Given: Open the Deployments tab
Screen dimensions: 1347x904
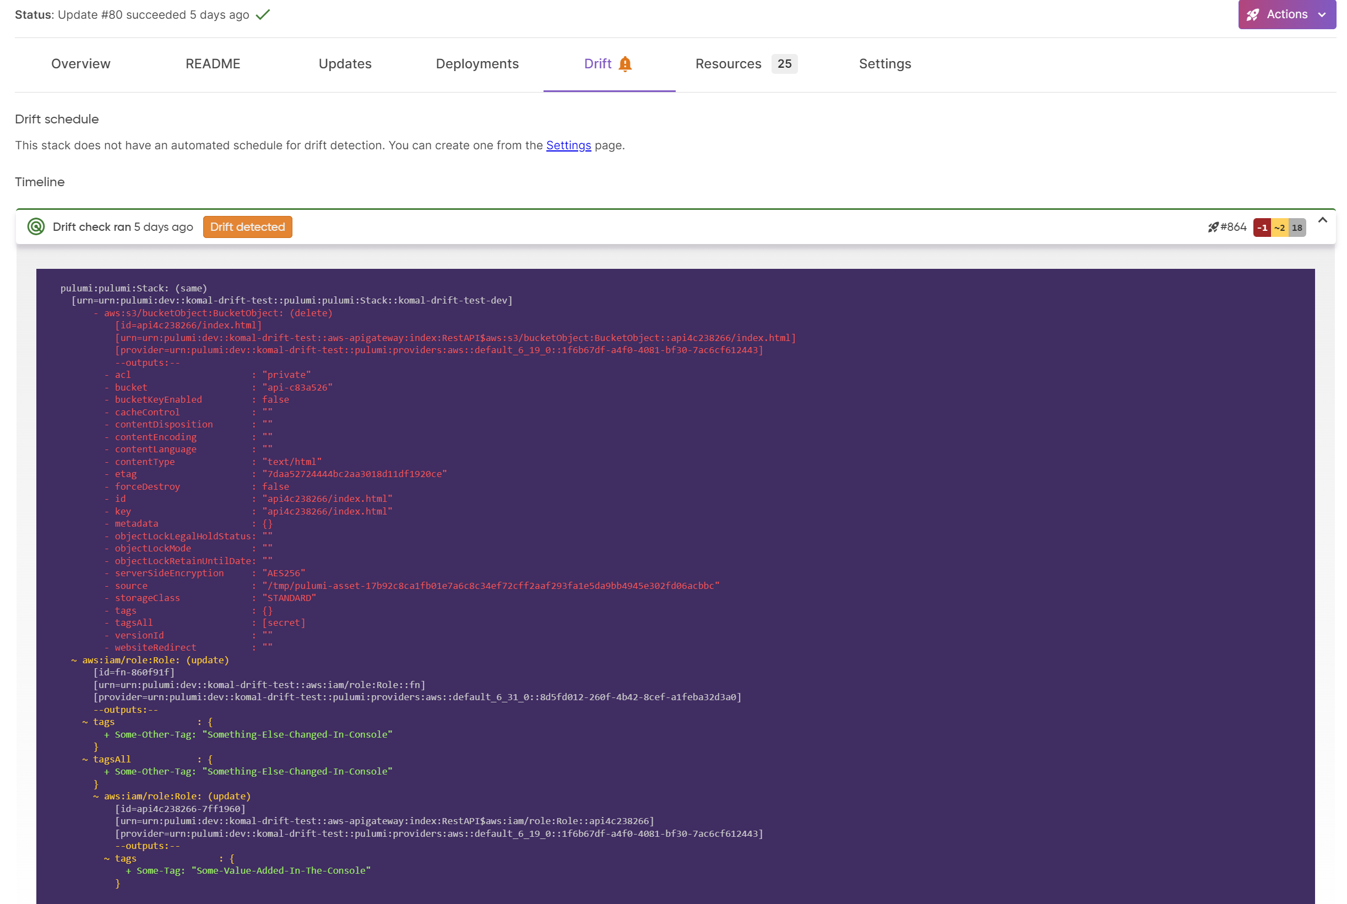Looking at the screenshot, I should 477,64.
